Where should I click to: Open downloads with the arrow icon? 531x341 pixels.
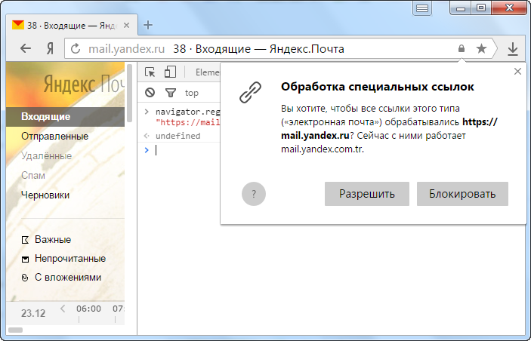(x=513, y=49)
